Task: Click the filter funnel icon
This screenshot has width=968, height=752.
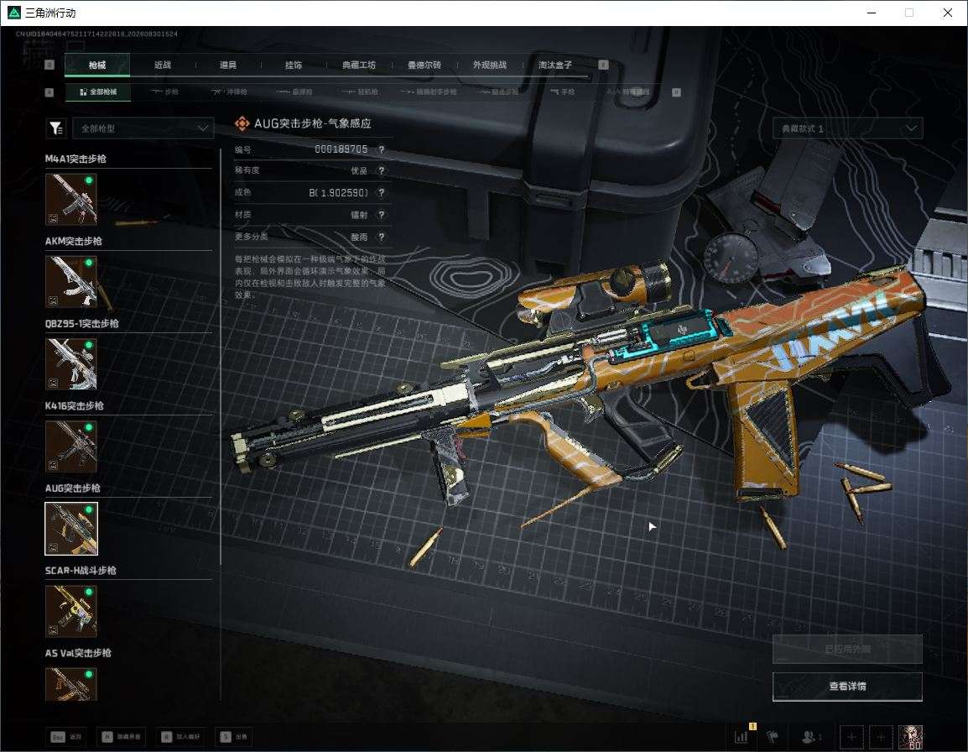Action: click(x=56, y=128)
